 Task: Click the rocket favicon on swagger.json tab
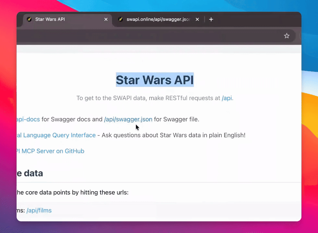point(120,19)
